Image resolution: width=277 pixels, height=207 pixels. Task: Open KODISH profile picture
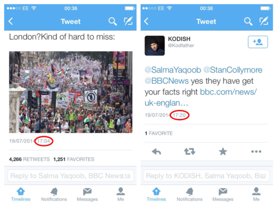155,46
